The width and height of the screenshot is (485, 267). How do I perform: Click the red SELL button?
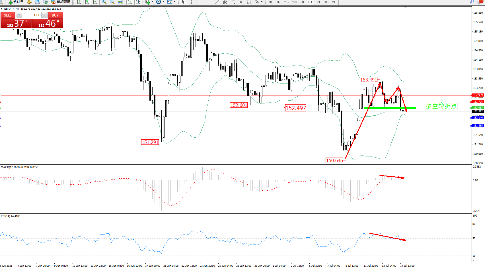pos(8,15)
